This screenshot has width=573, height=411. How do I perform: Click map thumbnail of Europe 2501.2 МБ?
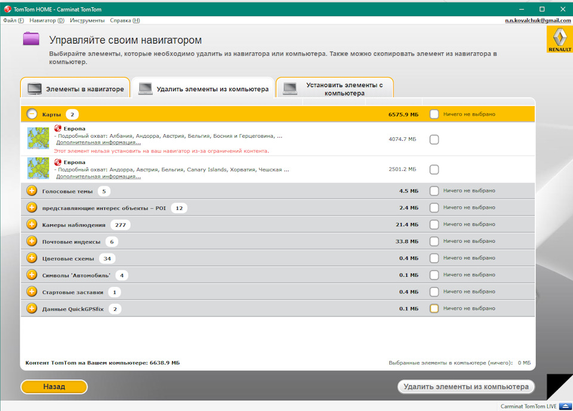[38, 168]
